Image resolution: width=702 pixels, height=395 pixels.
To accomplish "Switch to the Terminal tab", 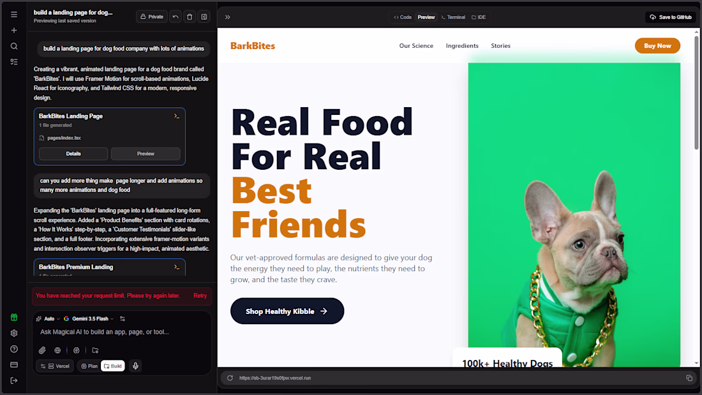I will pyautogui.click(x=453, y=17).
